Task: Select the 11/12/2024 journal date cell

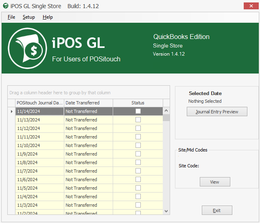Action: (x=39, y=128)
